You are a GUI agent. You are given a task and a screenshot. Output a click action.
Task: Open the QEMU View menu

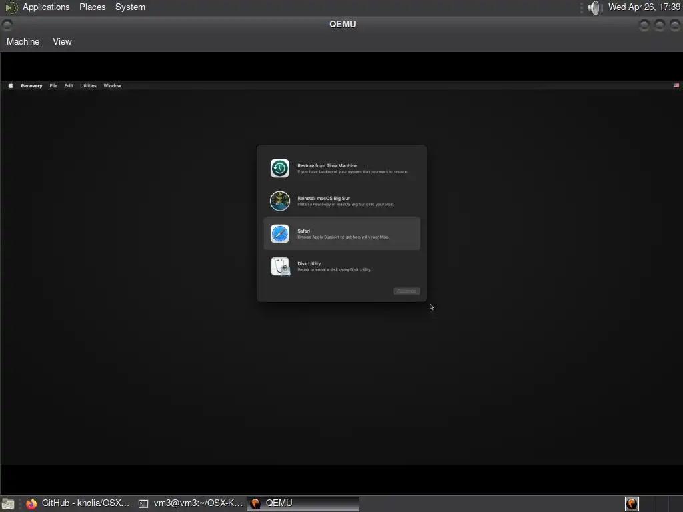click(x=62, y=42)
